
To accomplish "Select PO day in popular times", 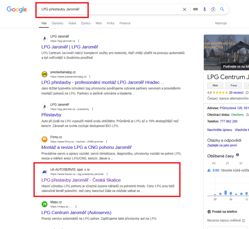I will (x=214, y=163).
